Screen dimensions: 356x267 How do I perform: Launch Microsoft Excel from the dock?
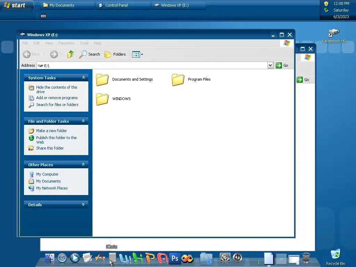click(x=138, y=258)
